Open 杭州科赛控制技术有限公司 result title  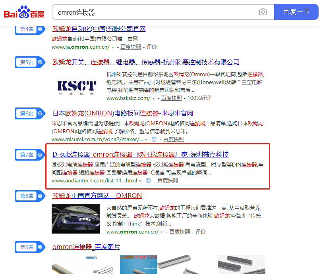(x=146, y=62)
